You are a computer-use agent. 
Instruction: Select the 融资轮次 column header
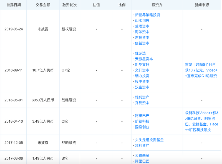(70, 5)
